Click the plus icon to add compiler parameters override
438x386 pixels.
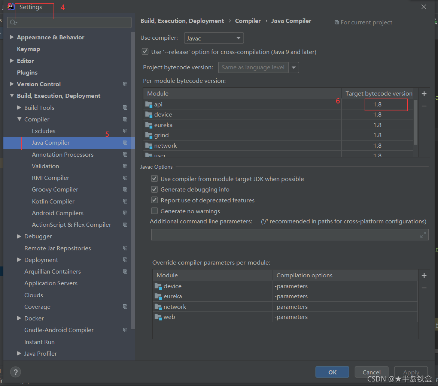point(424,275)
